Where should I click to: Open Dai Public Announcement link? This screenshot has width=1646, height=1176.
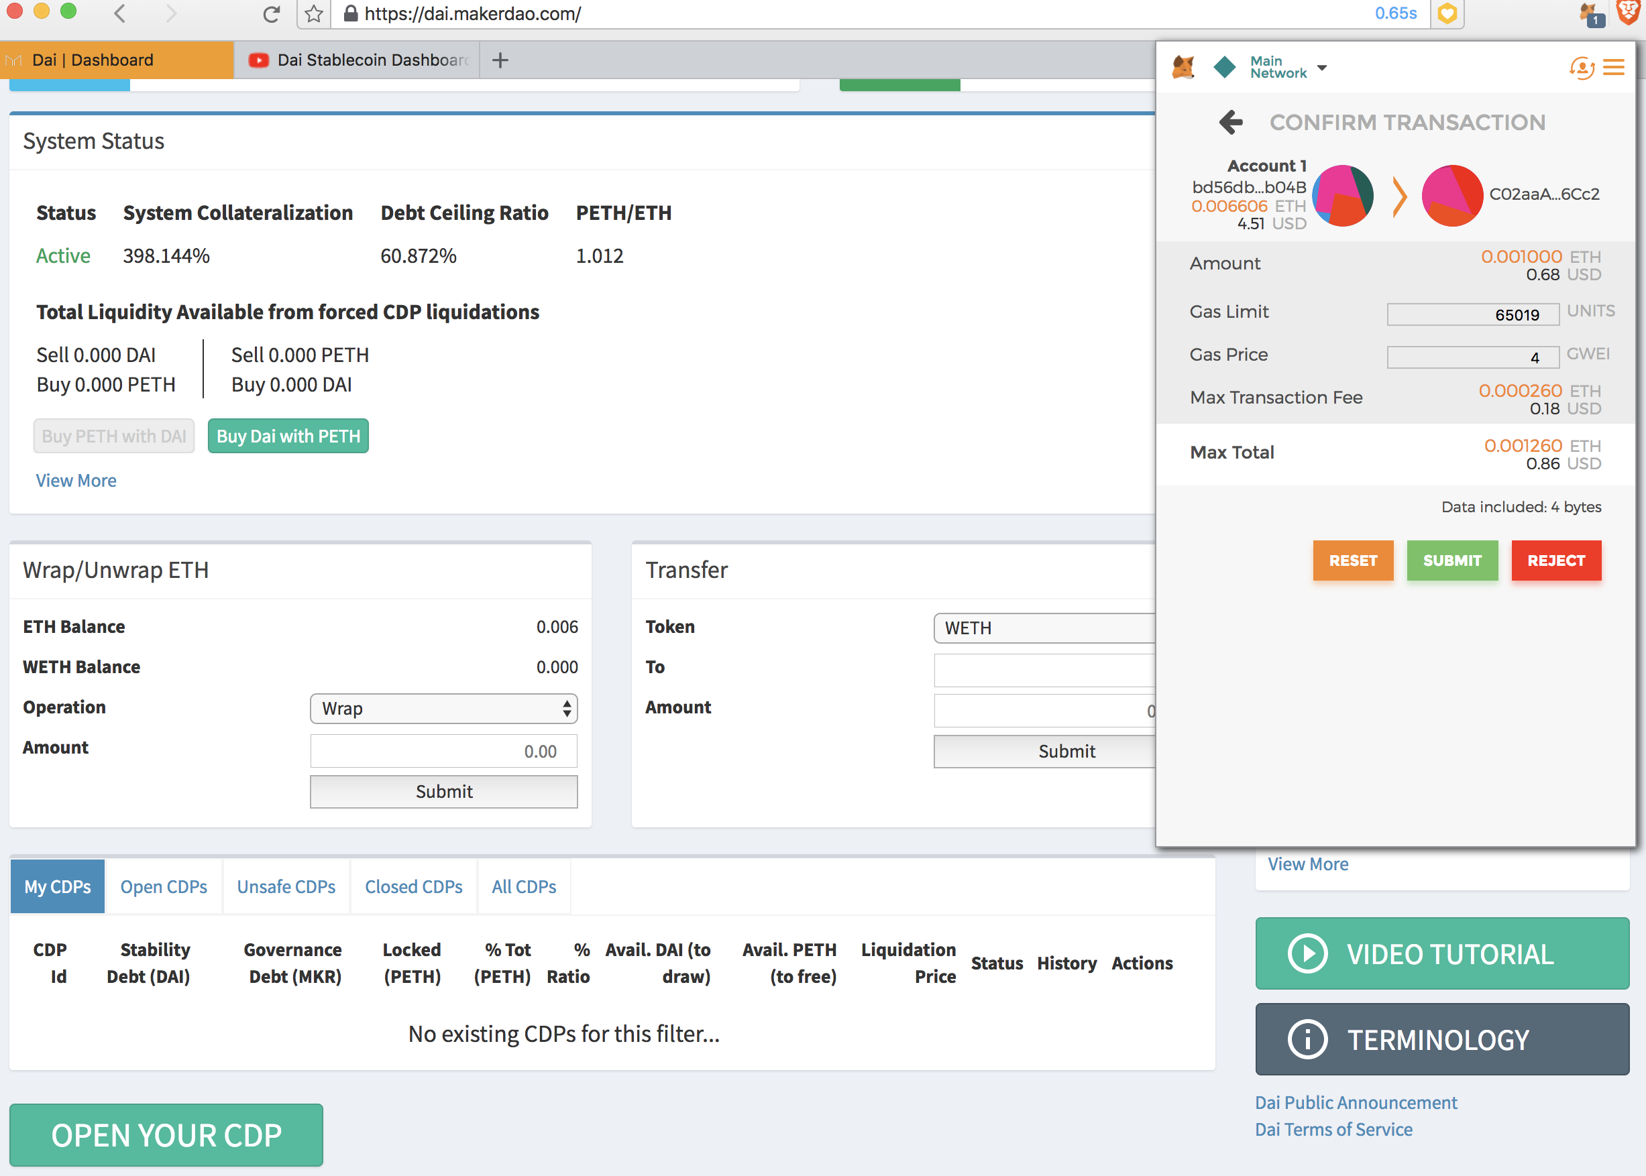point(1356,1102)
